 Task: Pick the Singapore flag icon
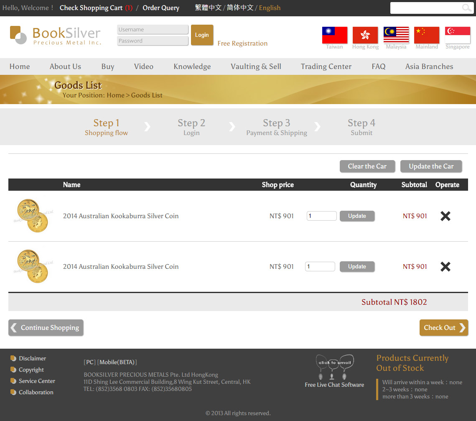tap(457, 35)
